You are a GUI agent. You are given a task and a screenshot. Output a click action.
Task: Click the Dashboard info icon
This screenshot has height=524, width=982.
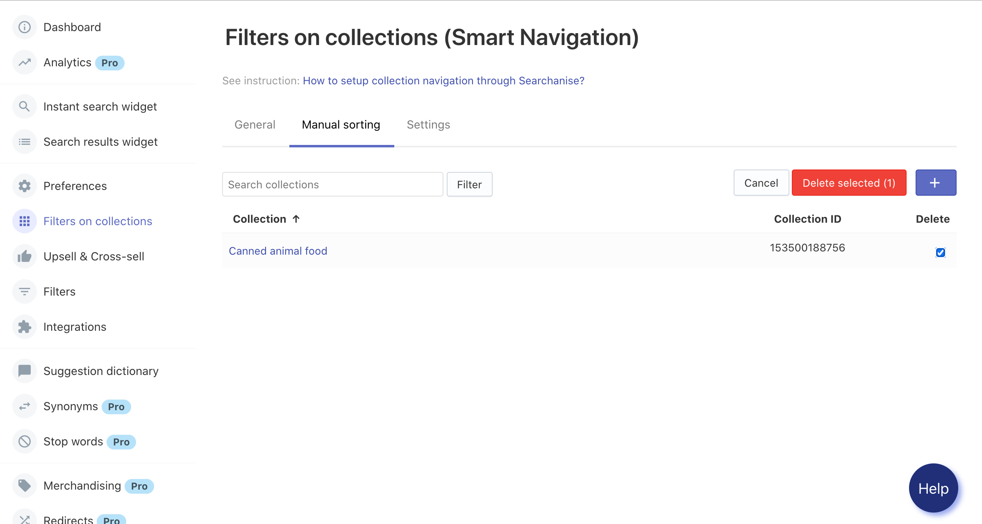[x=25, y=27]
